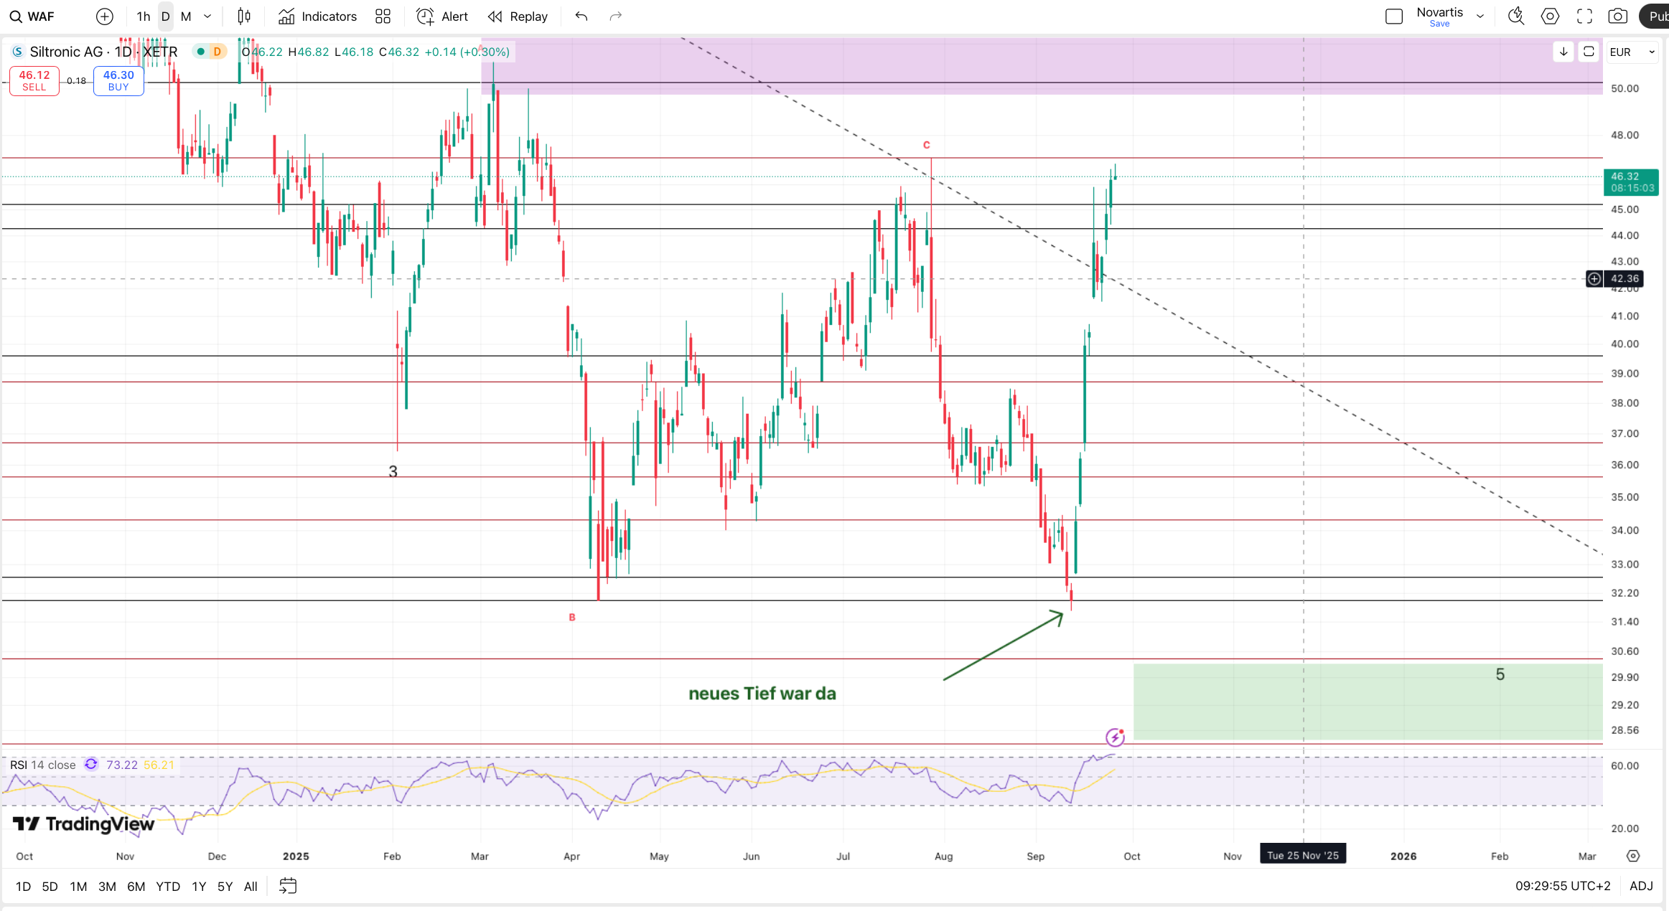Open the layout templates grid icon
Screen dimensions: 1669x911
(x=383, y=16)
